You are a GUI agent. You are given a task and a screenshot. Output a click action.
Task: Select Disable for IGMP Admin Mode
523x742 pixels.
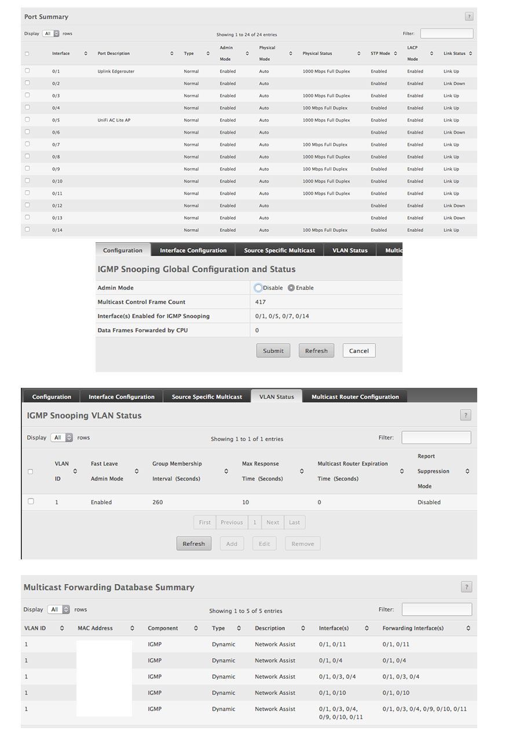(x=258, y=288)
